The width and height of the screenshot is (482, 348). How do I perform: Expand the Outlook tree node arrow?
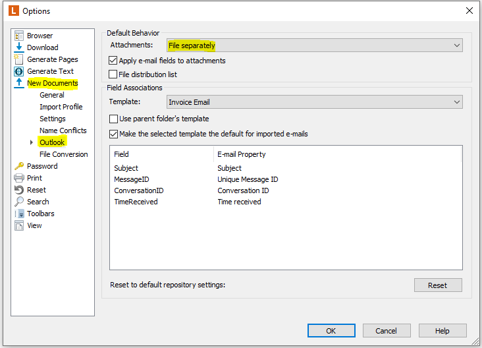click(32, 142)
